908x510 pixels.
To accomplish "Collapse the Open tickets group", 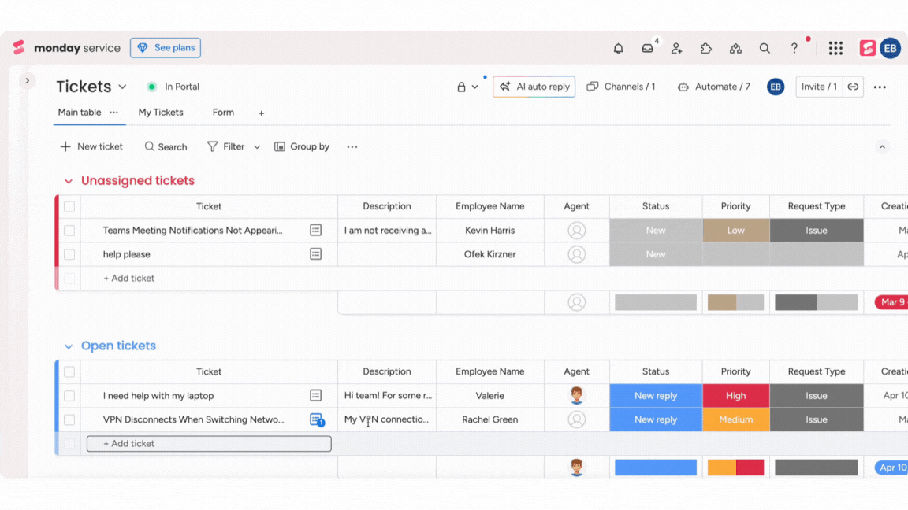I will click(69, 346).
